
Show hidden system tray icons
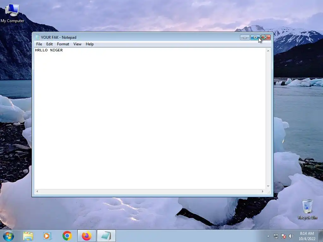[x=268, y=236]
